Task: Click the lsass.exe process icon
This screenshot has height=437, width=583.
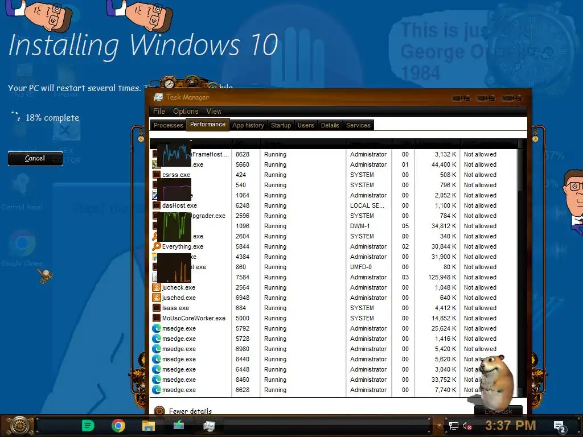Action: (157, 308)
